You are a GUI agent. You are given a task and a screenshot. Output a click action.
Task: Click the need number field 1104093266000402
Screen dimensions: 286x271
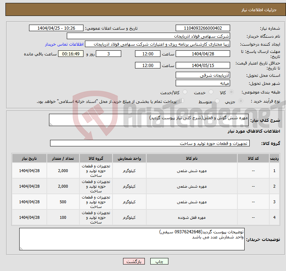click(203, 28)
